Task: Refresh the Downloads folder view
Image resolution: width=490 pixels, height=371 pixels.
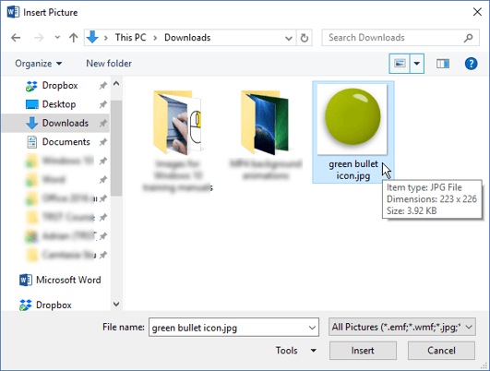Action: pyautogui.click(x=305, y=38)
